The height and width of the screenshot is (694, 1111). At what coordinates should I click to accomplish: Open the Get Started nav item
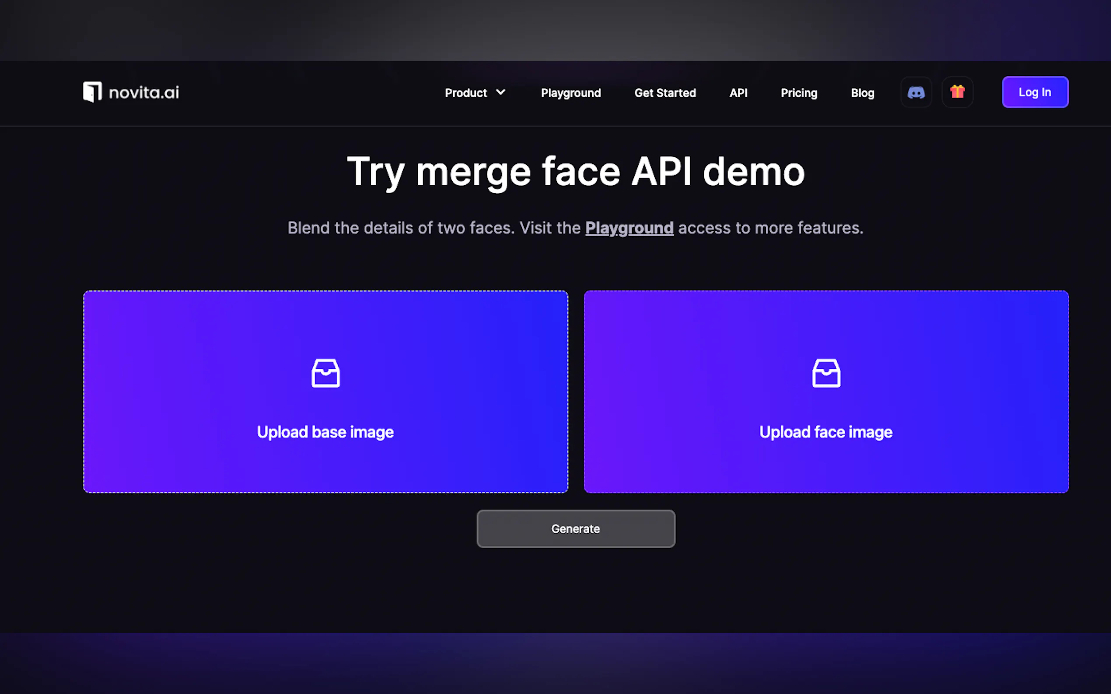point(664,93)
